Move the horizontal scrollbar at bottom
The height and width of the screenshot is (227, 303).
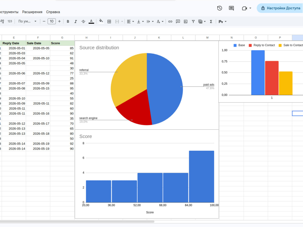77,222
